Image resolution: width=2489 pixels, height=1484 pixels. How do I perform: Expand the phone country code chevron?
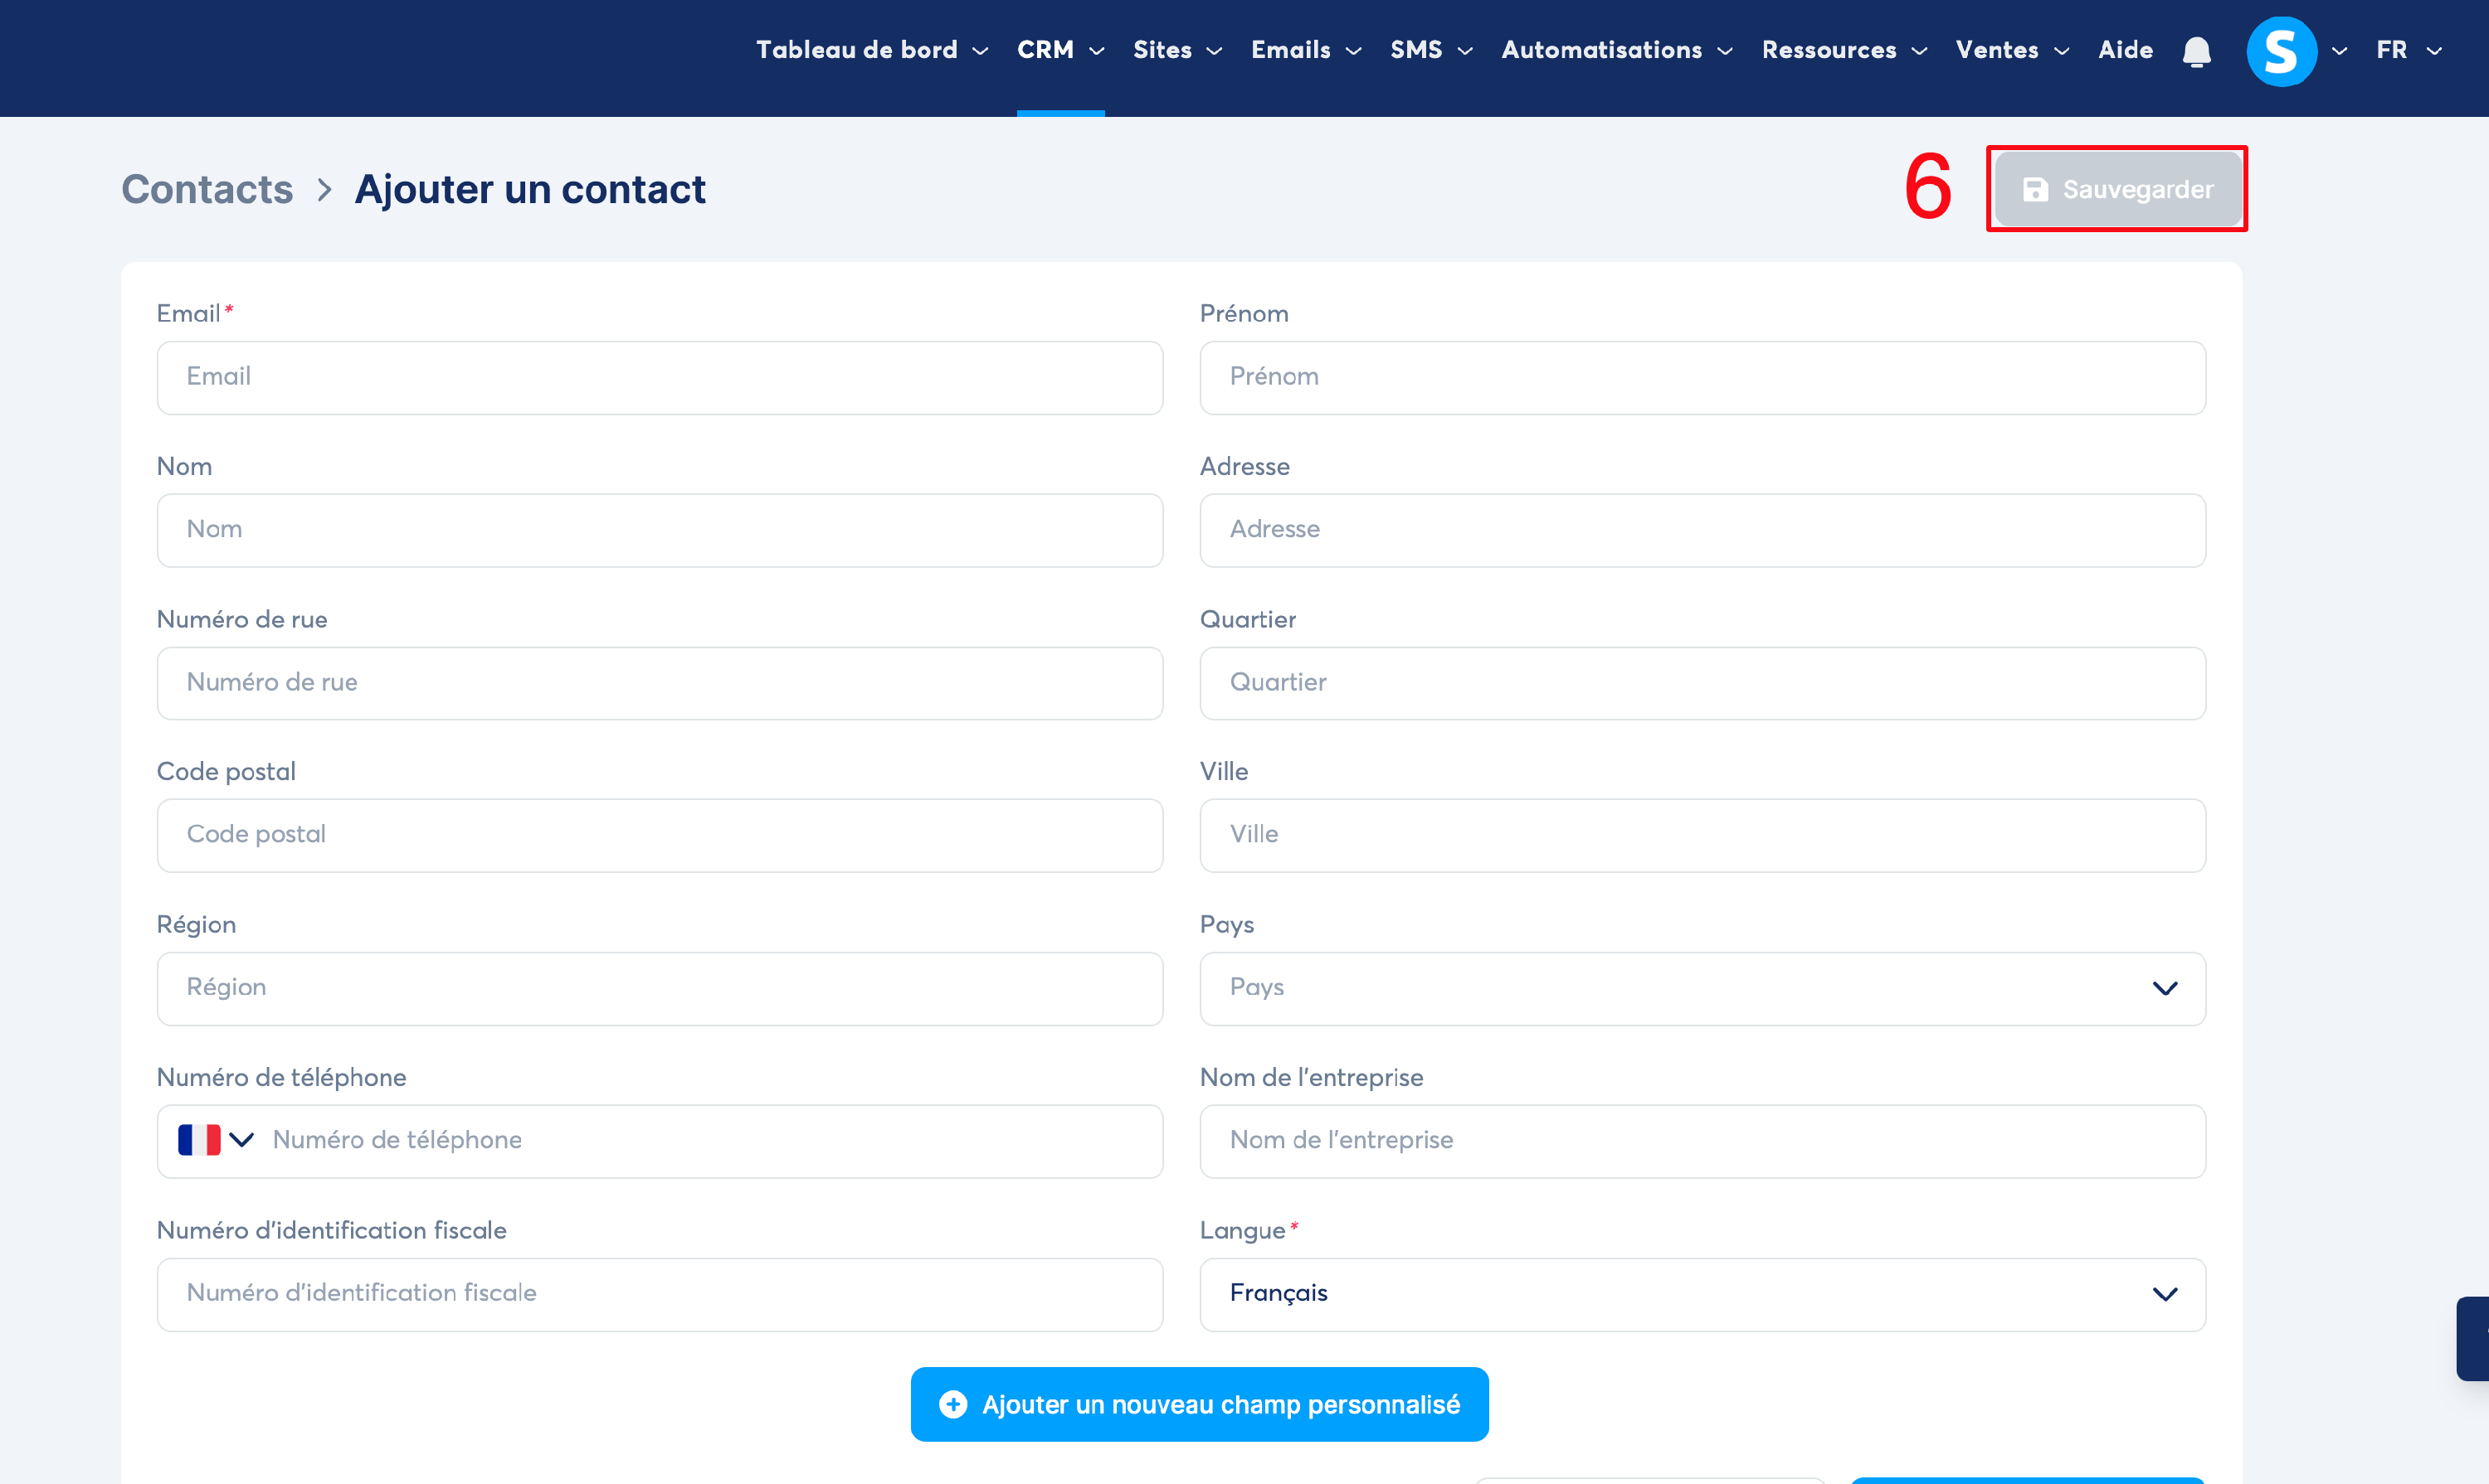click(x=242, y=1140)
